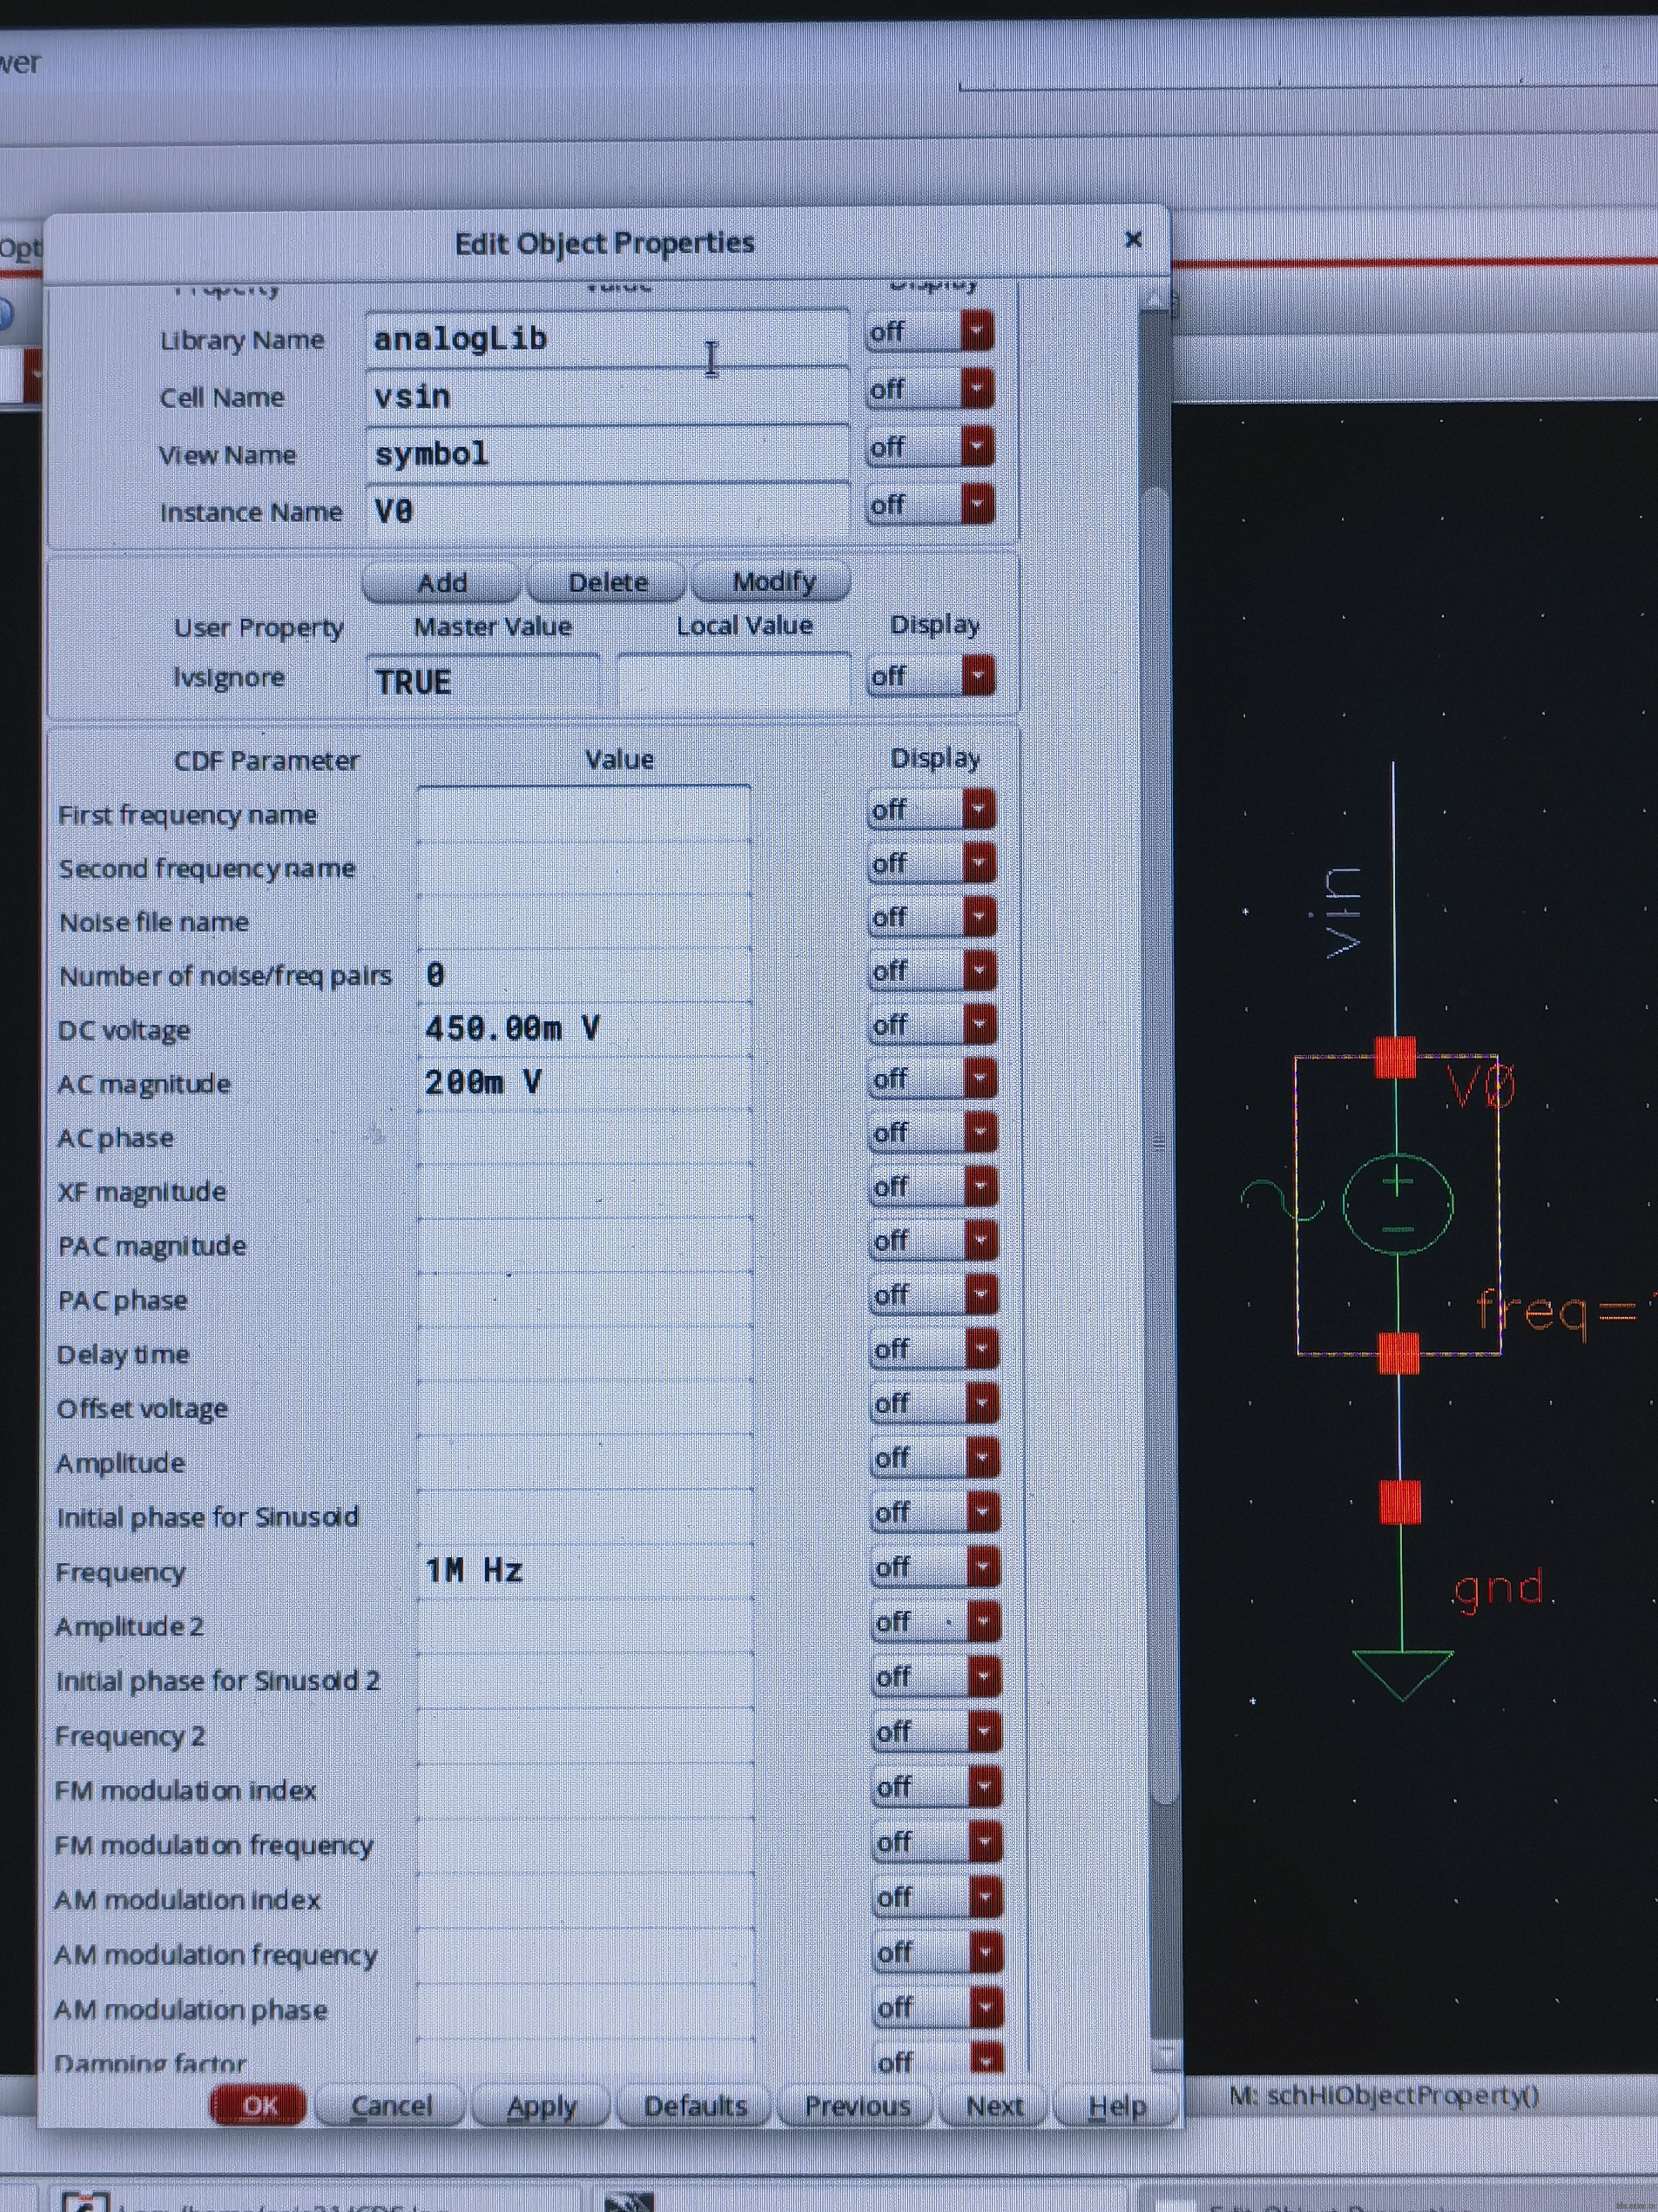
Task: Open Second frequency name display dropdown
Action: pyautogui.click(x=932, y=863)
